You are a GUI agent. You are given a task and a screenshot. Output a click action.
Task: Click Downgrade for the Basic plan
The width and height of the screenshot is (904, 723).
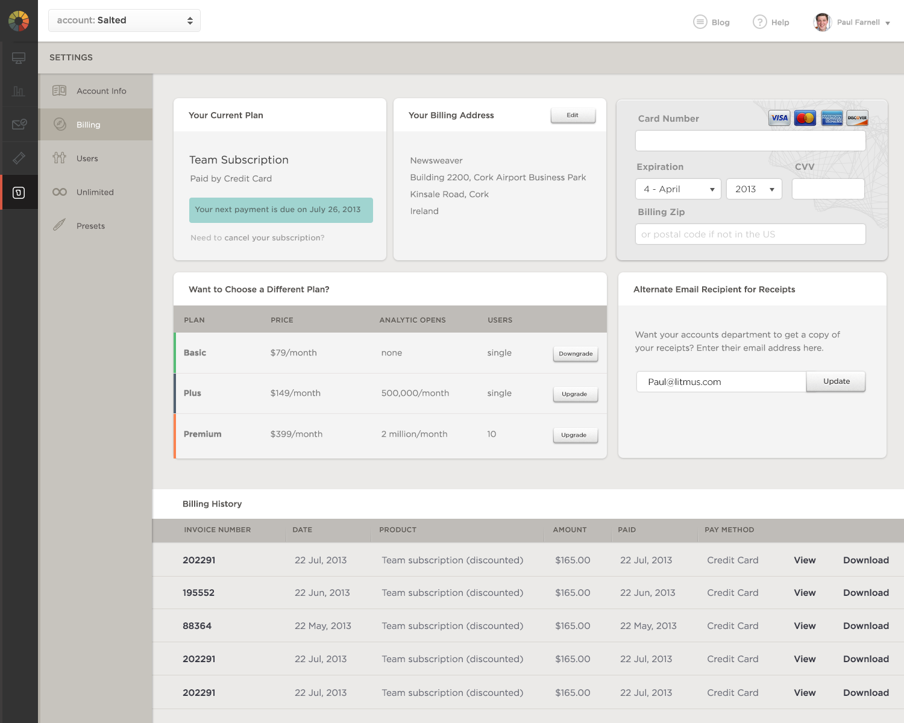[576, 354]
